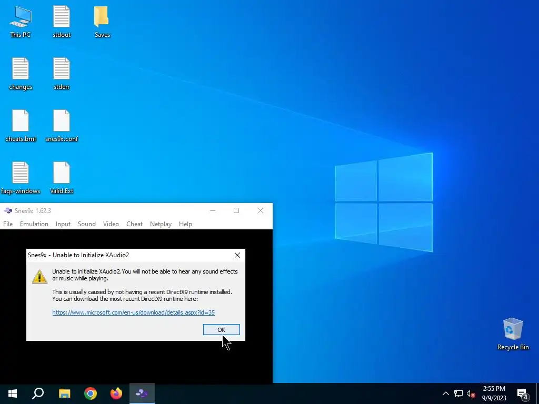Click the muted speaker tray icon

471,393
